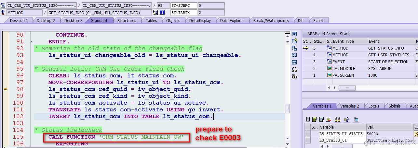This screenshot has height=148, width=418.
Task: Click the LS_STATUS_UI-STATUS variable cell
Action: [x=342, y=134]
